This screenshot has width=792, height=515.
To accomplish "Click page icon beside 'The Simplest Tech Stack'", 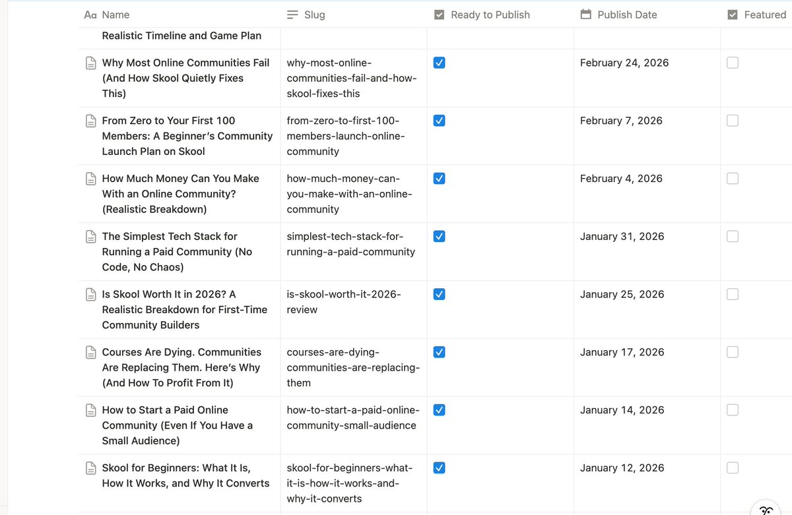I will pyautogui.click(x=91, y=237).
